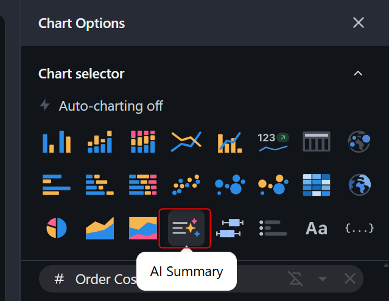Select the Aa text chart type
The image size is (389, 301).
[x=316, y=228]
